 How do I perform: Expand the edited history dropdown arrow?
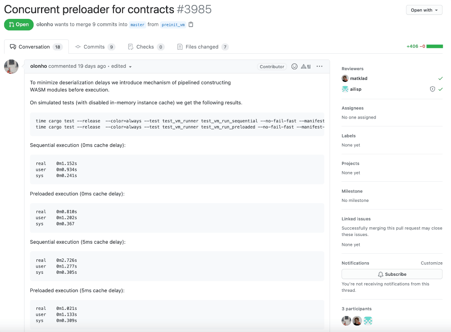(130, 67)
